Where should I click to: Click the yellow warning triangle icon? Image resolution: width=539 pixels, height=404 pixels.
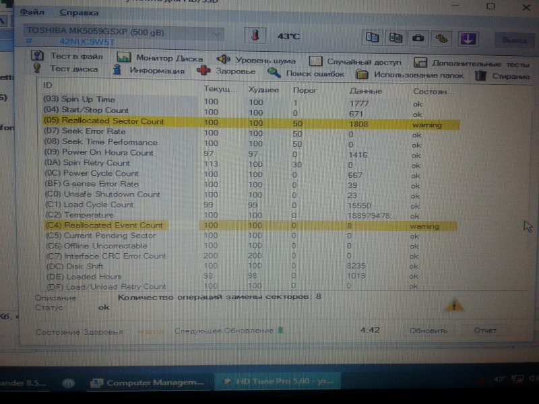point(455,305)
